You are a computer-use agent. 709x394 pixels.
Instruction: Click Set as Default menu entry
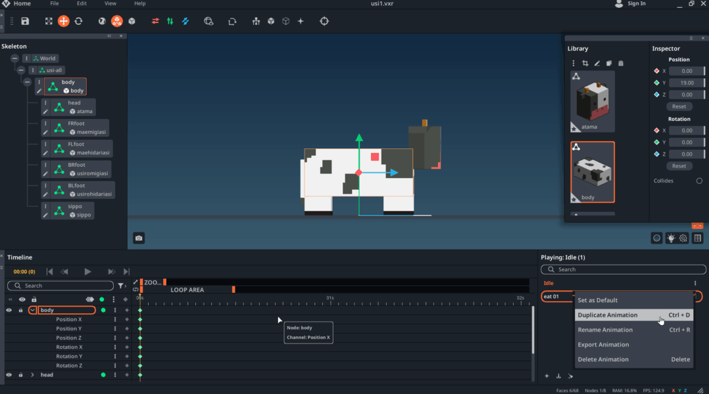coord(633,300)
